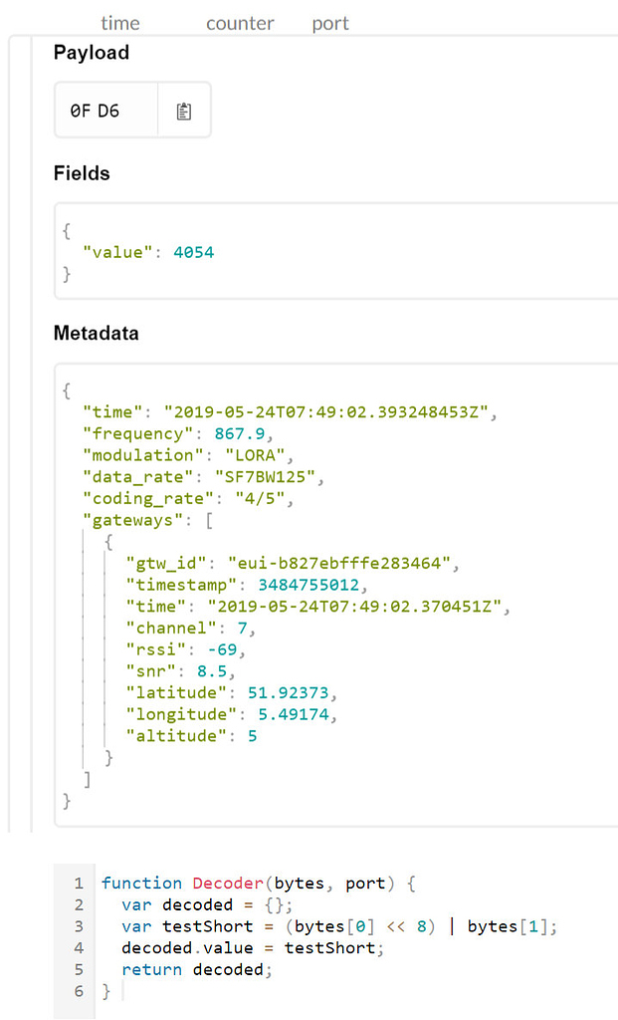Place cursor on code line 3 testShort

pyautogui.click(x=207, y=926)
